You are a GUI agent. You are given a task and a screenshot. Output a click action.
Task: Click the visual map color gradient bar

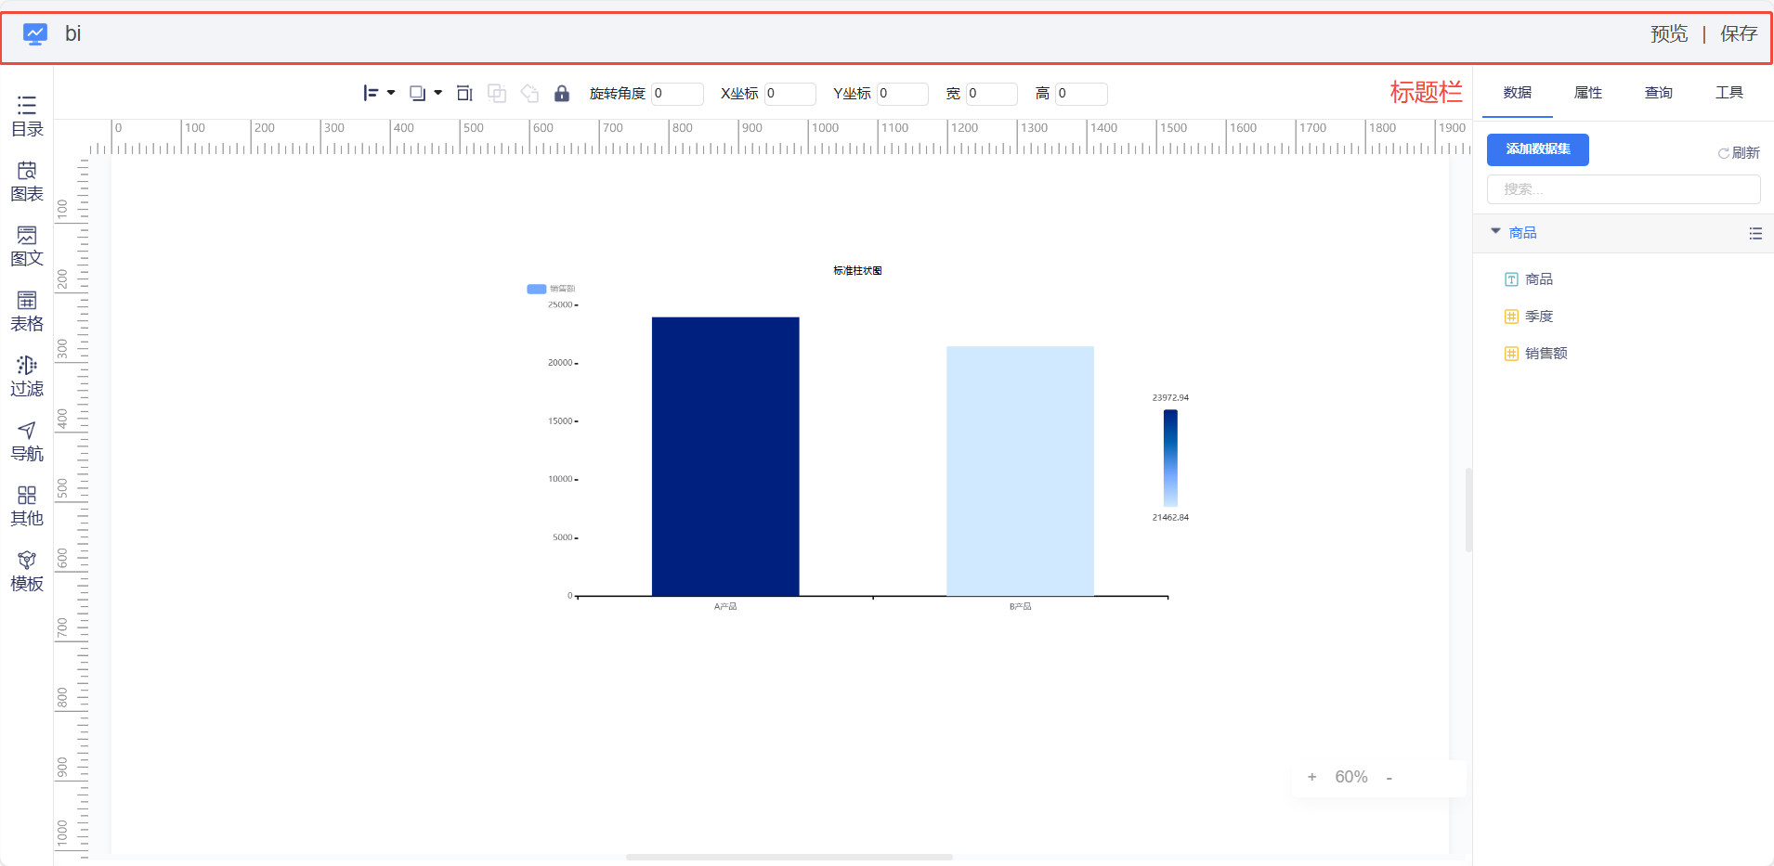point(1170,458)
